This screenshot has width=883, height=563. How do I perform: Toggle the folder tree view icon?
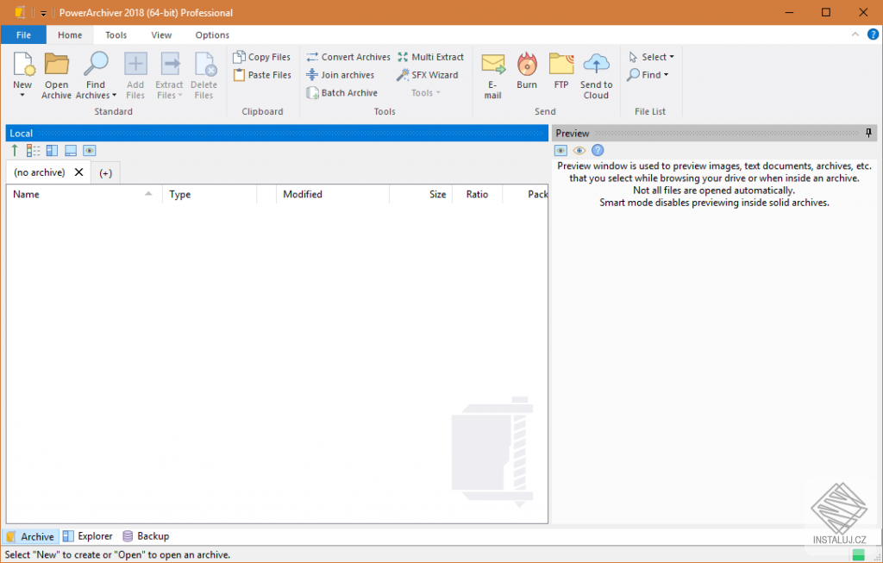point(34,150)
